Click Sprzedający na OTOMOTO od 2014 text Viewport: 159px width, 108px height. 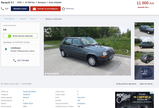pyautogui.click(x=16, y=42)
